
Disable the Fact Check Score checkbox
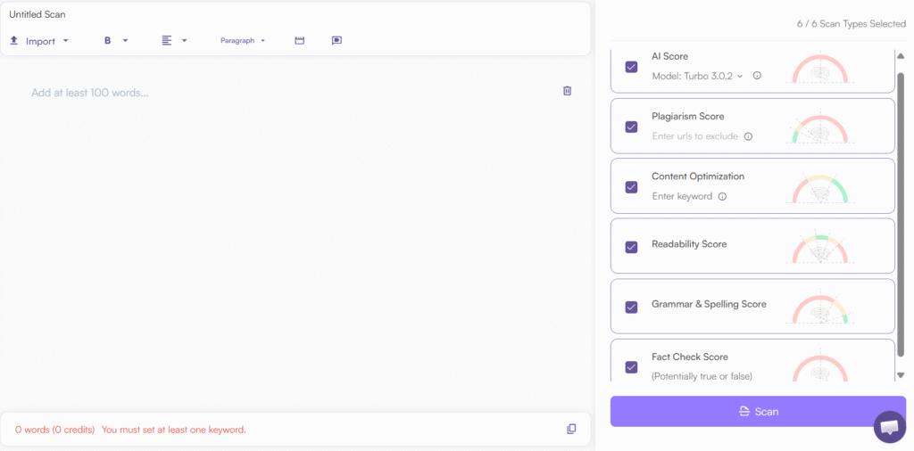(631, 367)
